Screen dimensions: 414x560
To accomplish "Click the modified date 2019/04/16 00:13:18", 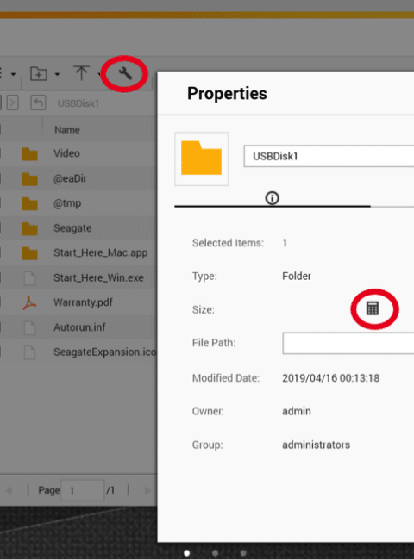I will coord(330,378).
